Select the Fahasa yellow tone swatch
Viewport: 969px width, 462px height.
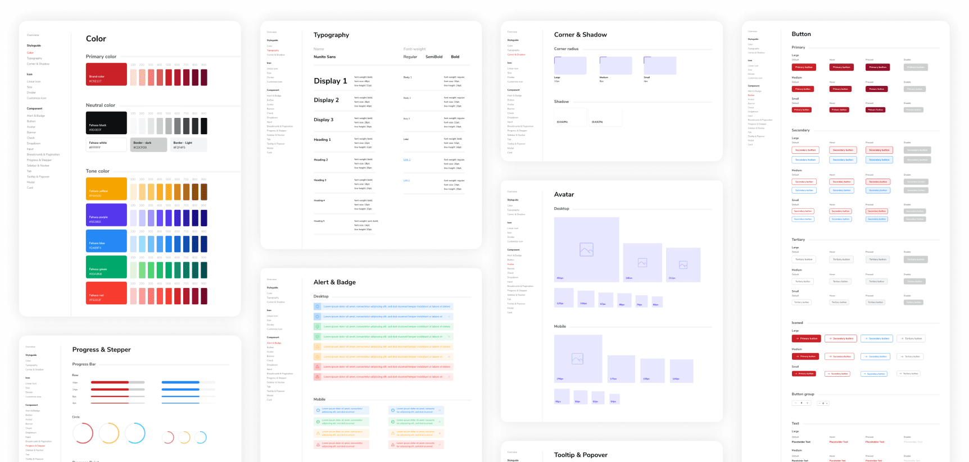106,189
